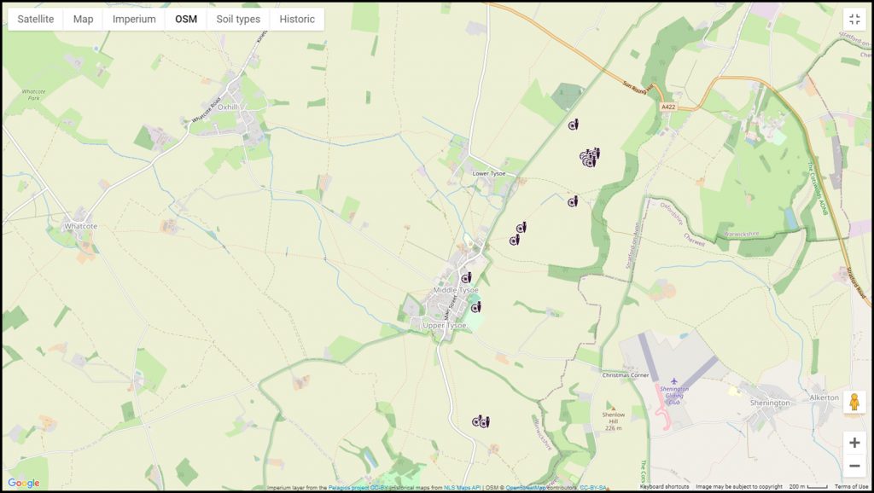Click the coin marker east of Lower Tysoe
This screenshot has width=874, height=493.
(x=572, y=203)
